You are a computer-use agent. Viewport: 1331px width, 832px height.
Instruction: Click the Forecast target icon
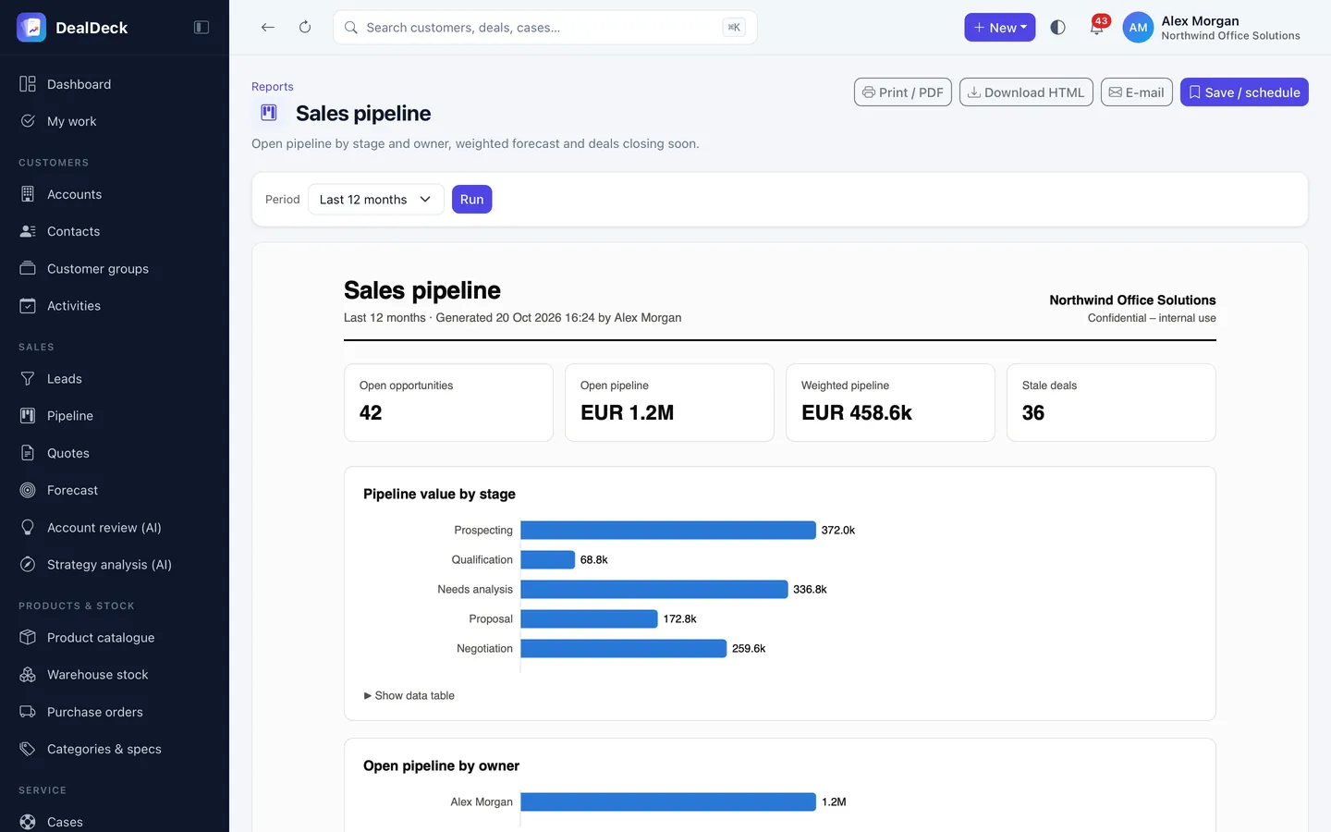pyautogui.click(x=28, y=490)
